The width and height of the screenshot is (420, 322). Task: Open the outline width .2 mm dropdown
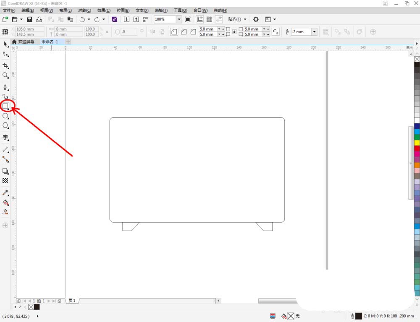tap(314, 32)
